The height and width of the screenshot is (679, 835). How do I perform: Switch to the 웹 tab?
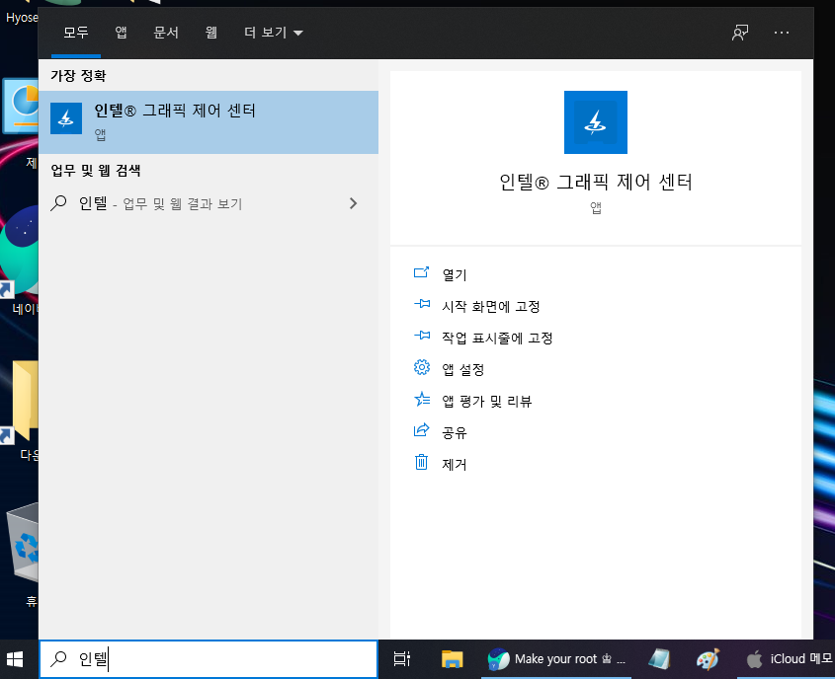pyautogui.click(x=210, y=32)
